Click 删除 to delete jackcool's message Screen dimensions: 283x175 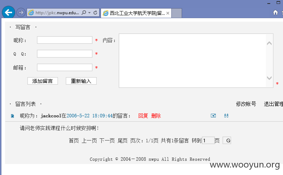pos(156,116)
